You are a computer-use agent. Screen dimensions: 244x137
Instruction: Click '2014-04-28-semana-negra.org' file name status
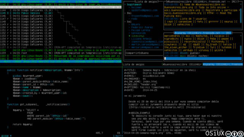[x=143, y=133]
